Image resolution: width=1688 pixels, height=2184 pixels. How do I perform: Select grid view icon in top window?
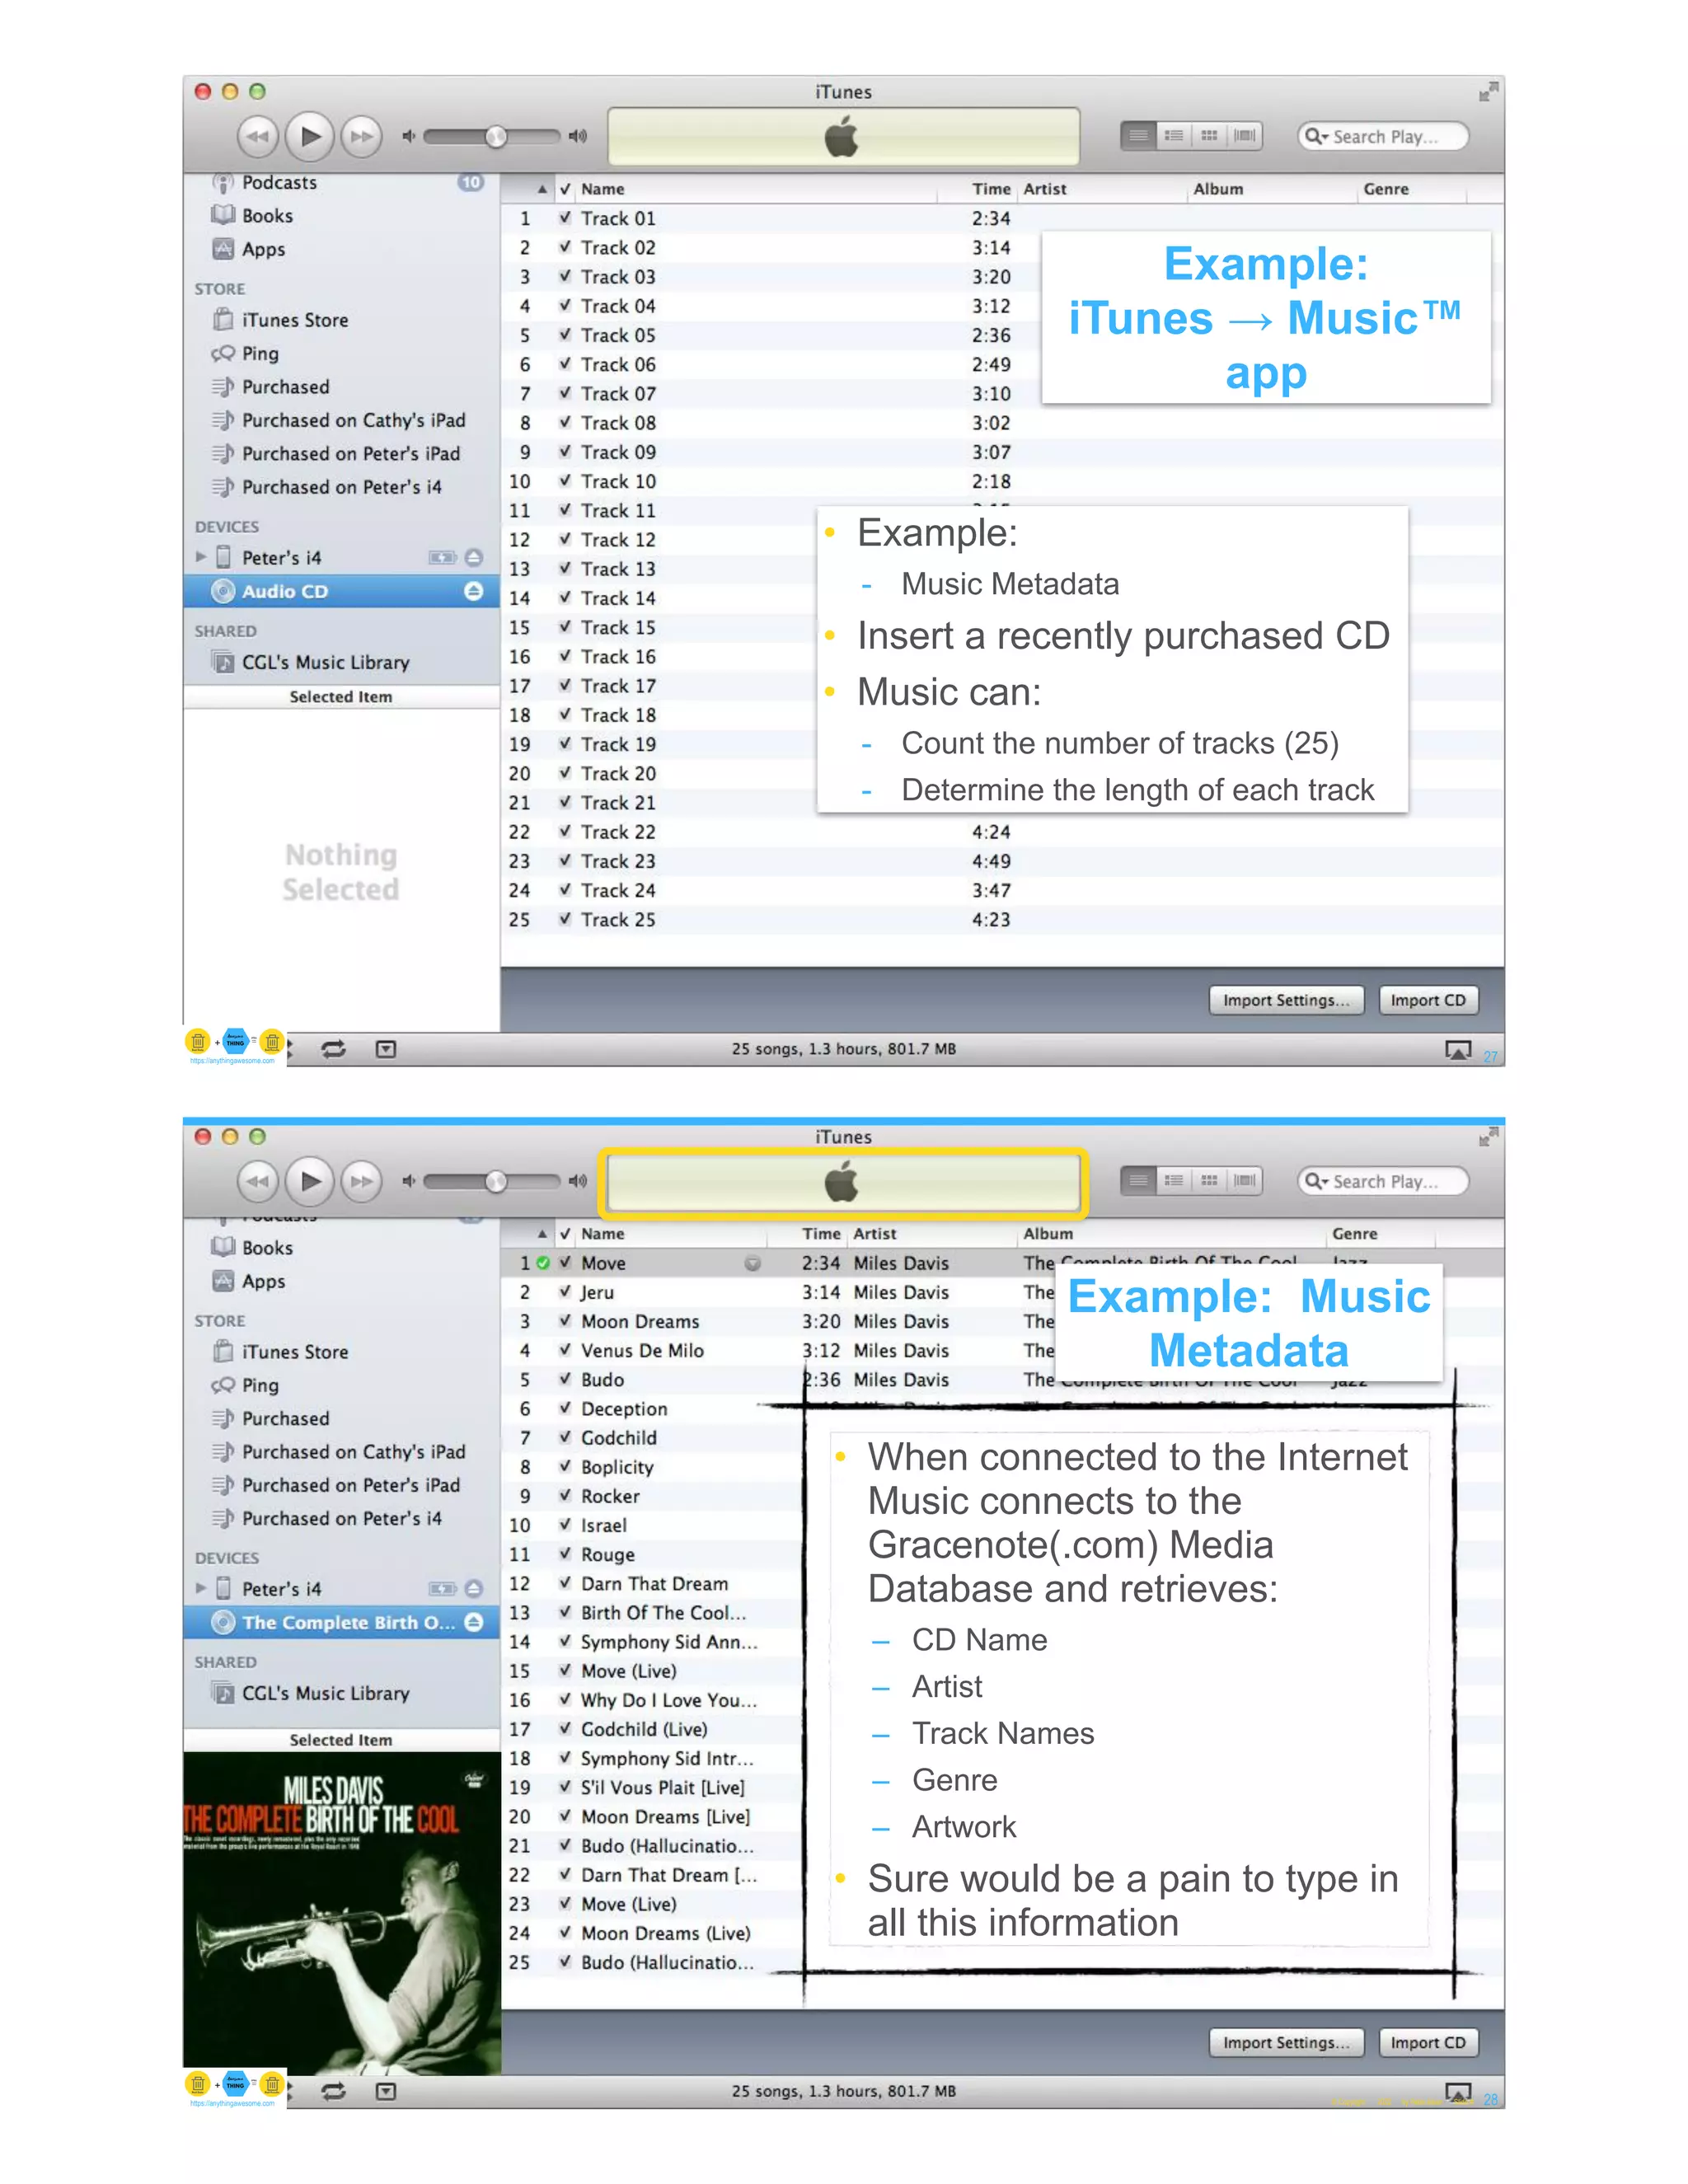point(1209,135)
